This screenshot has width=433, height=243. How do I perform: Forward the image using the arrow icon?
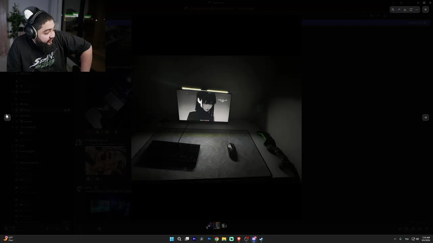click(399, 9)
